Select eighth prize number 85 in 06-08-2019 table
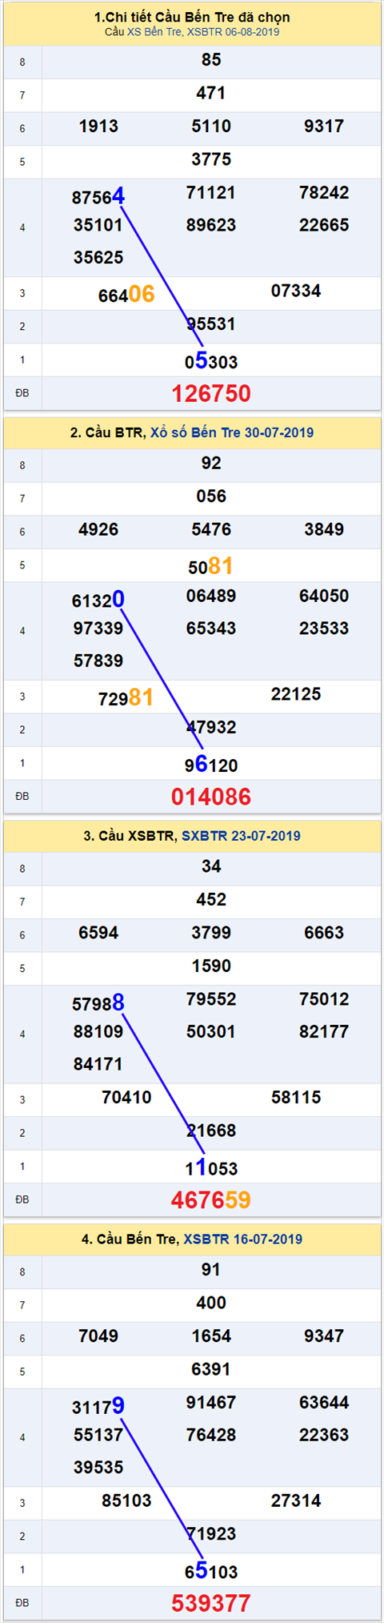384x1623 pixels. click(211, 60)
